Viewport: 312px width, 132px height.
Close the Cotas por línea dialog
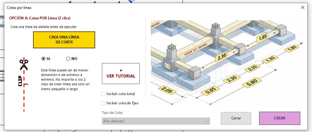point(303,7)
